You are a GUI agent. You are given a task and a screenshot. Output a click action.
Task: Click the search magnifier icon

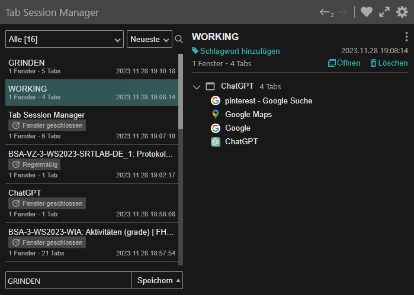click(179, 40)
